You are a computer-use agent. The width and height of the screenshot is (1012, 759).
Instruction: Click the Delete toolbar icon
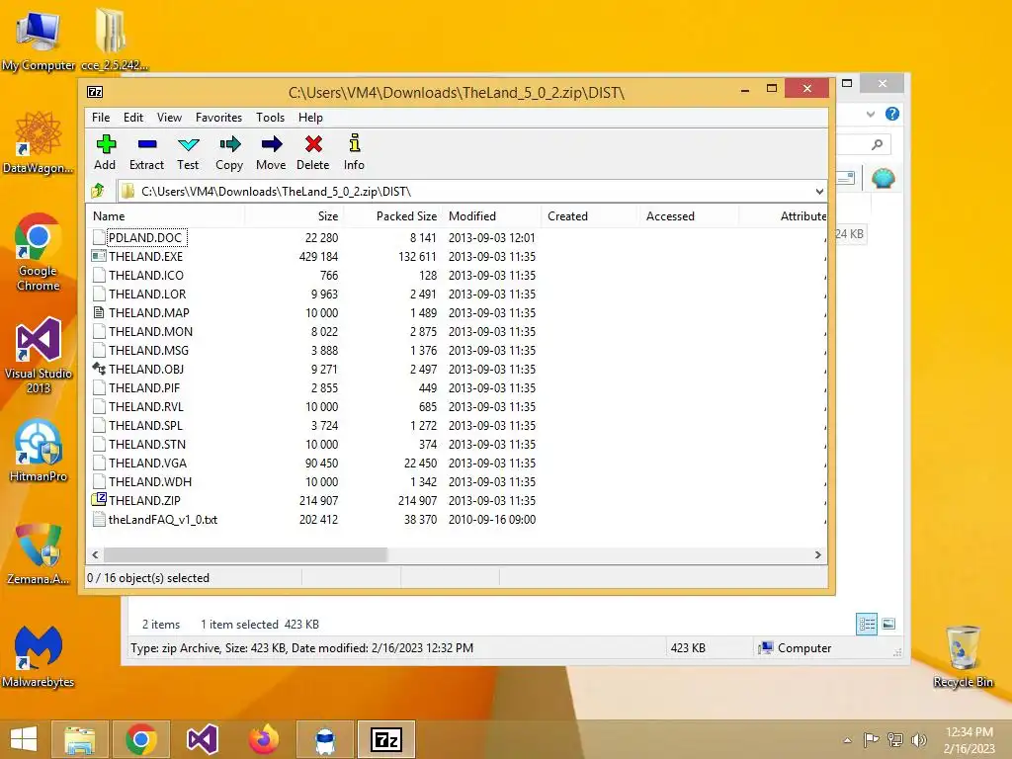(x=313, y=144)
